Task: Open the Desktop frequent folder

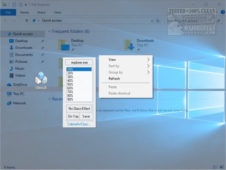Action: pyautogui.click(x=71, y=45)
